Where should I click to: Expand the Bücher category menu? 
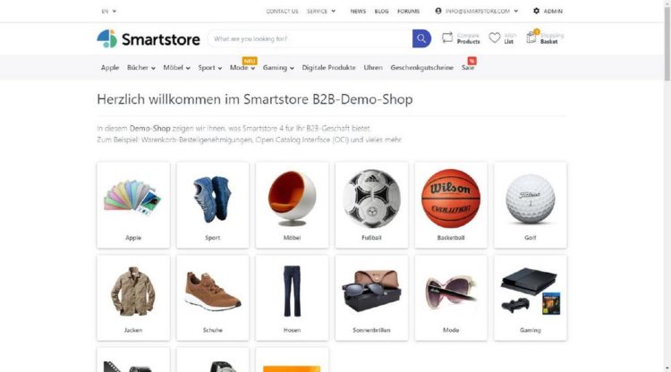pyautogui.click(x=140, y=68)
